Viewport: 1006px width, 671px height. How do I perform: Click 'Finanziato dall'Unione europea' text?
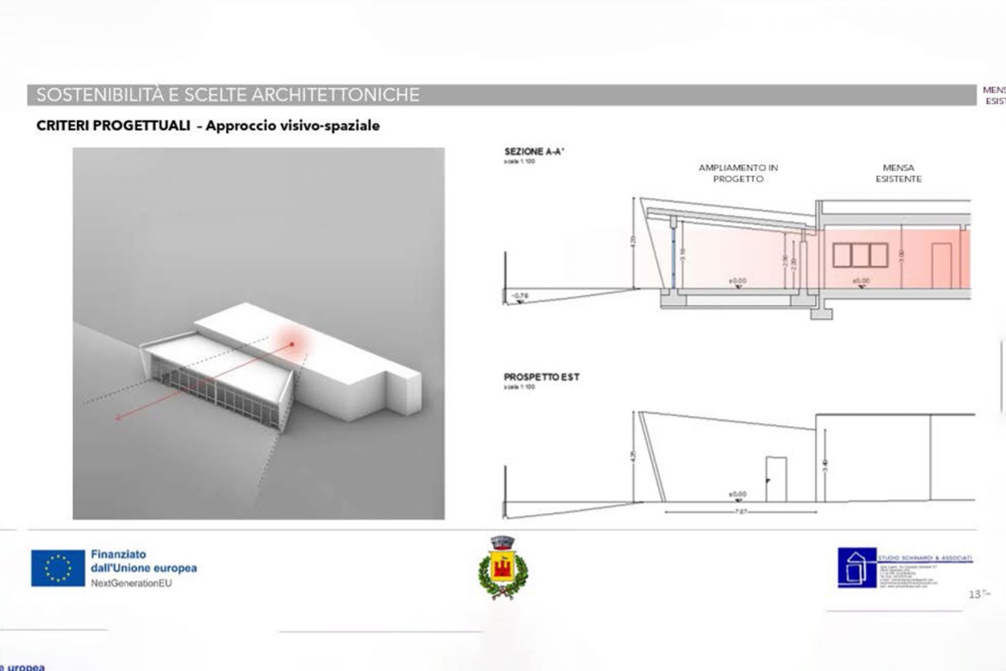coord(144,562)
